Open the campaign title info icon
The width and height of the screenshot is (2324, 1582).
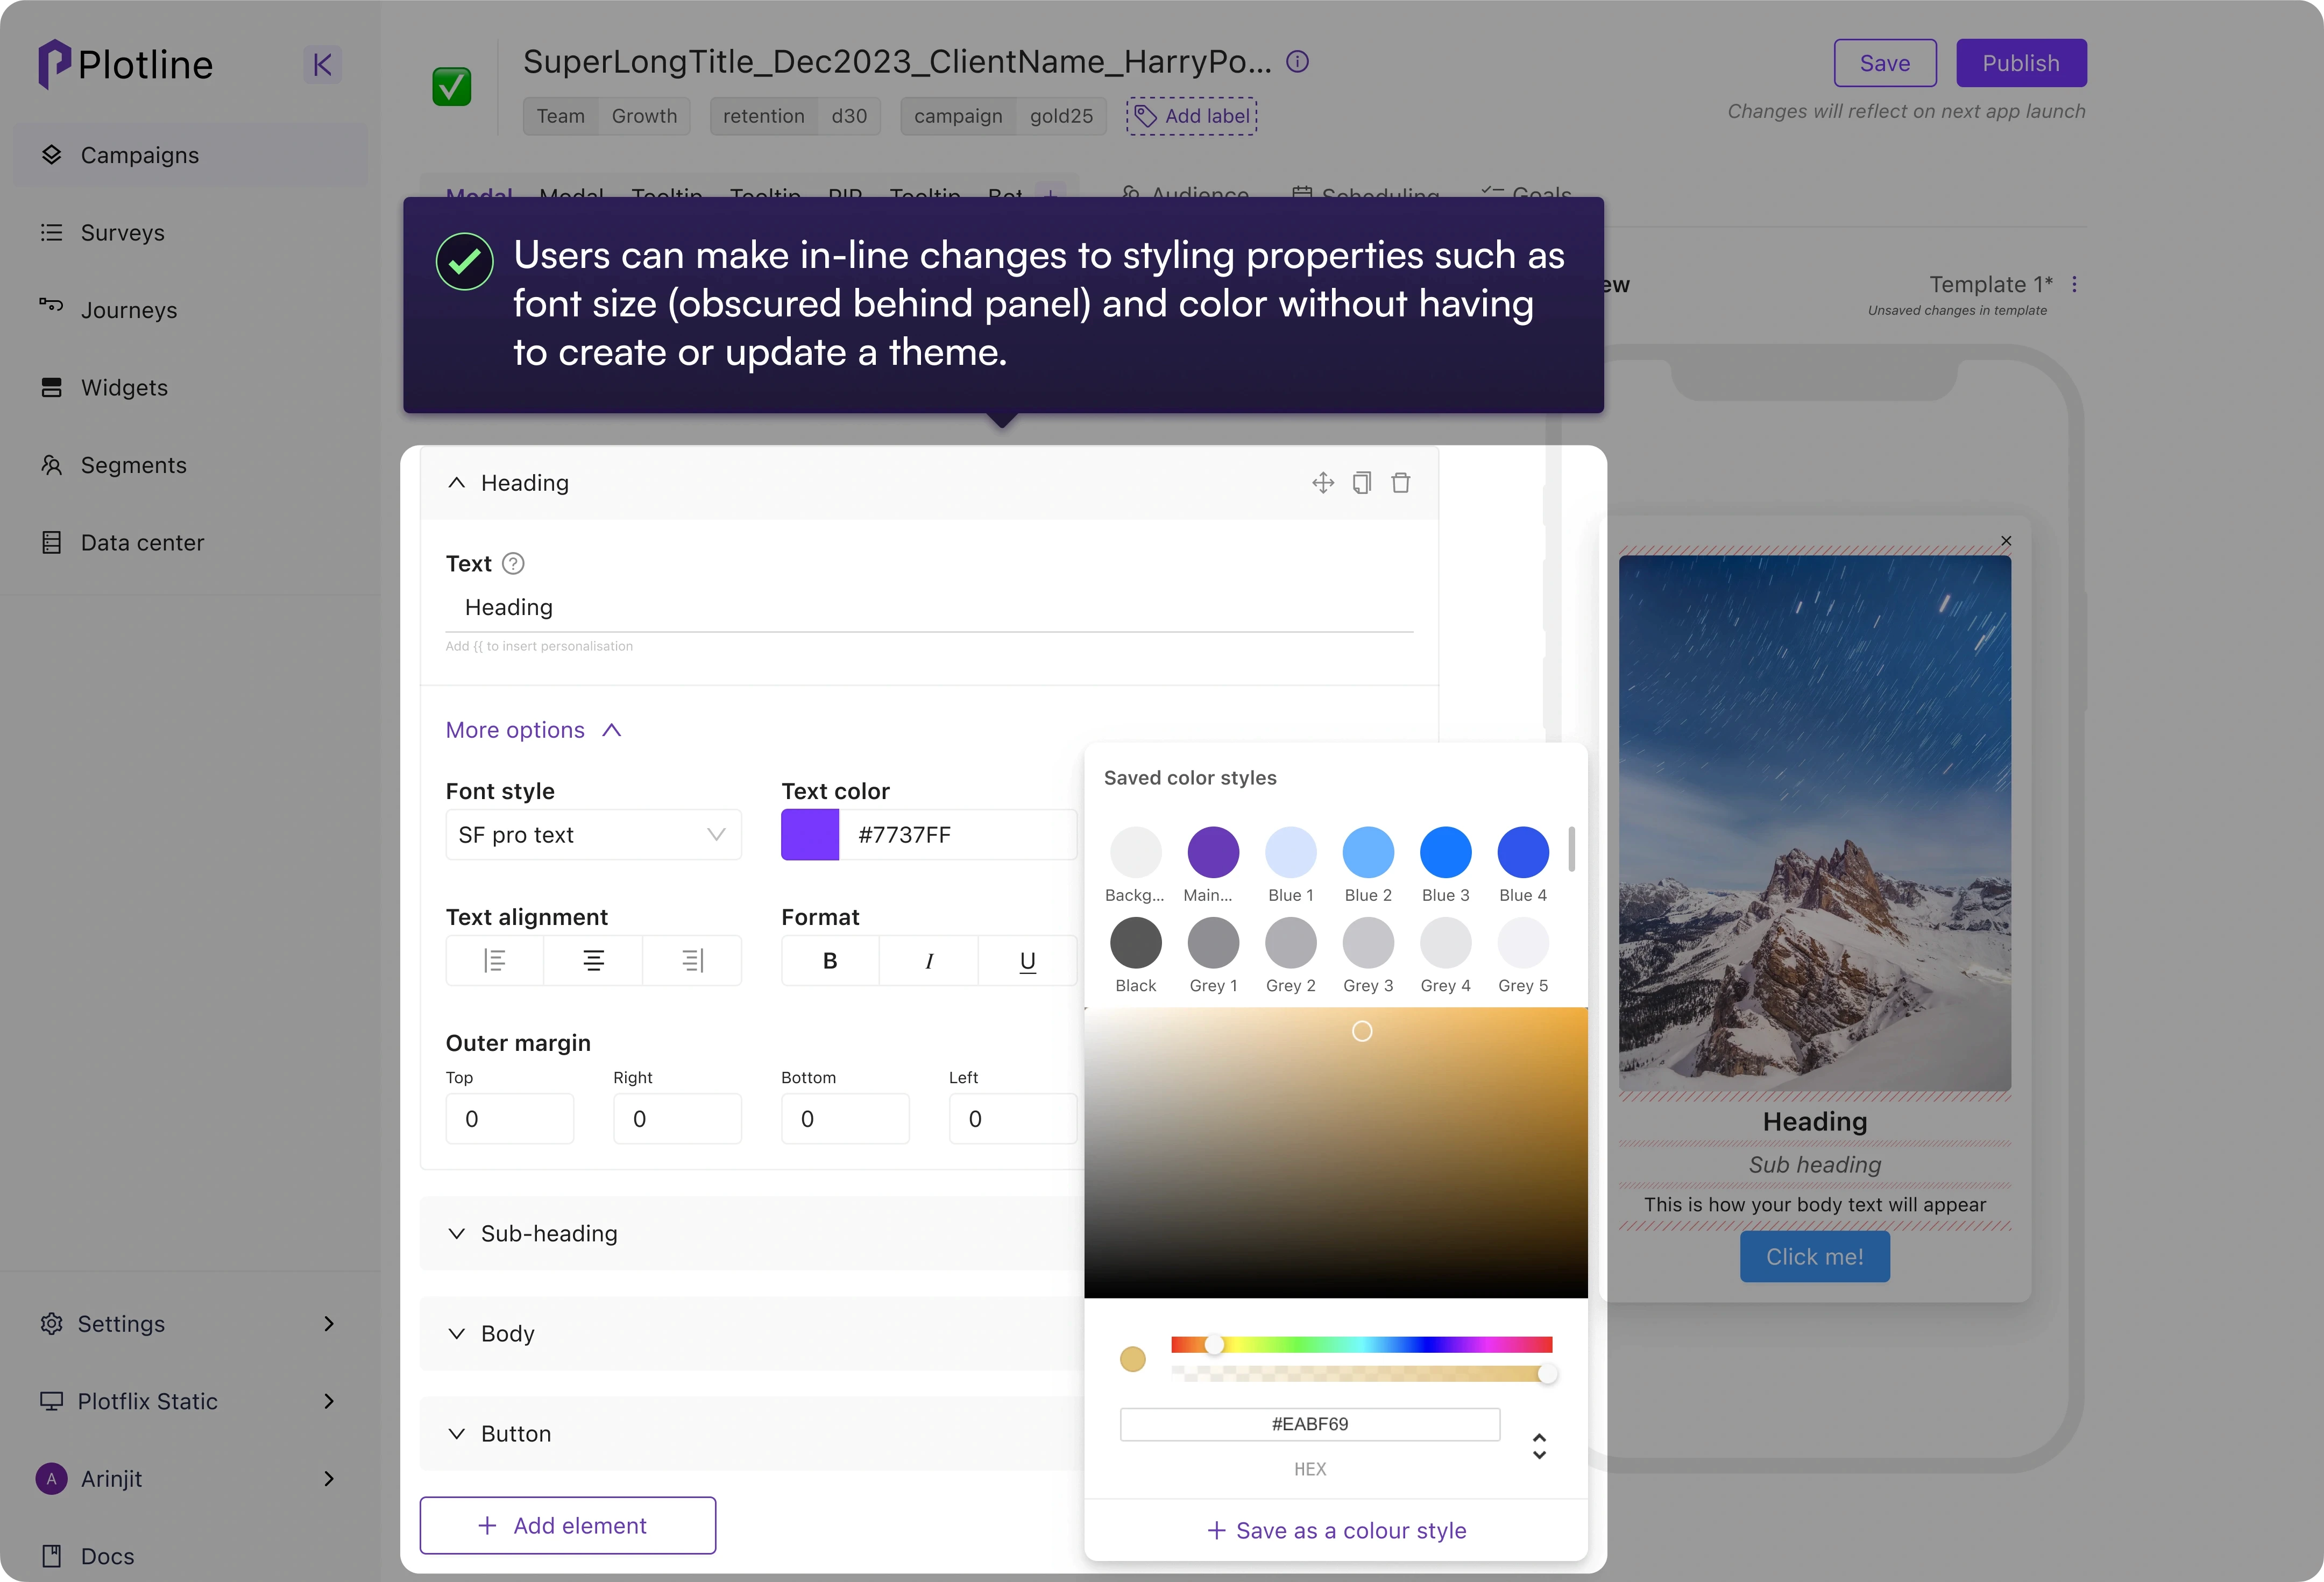tap(1297, 62)
